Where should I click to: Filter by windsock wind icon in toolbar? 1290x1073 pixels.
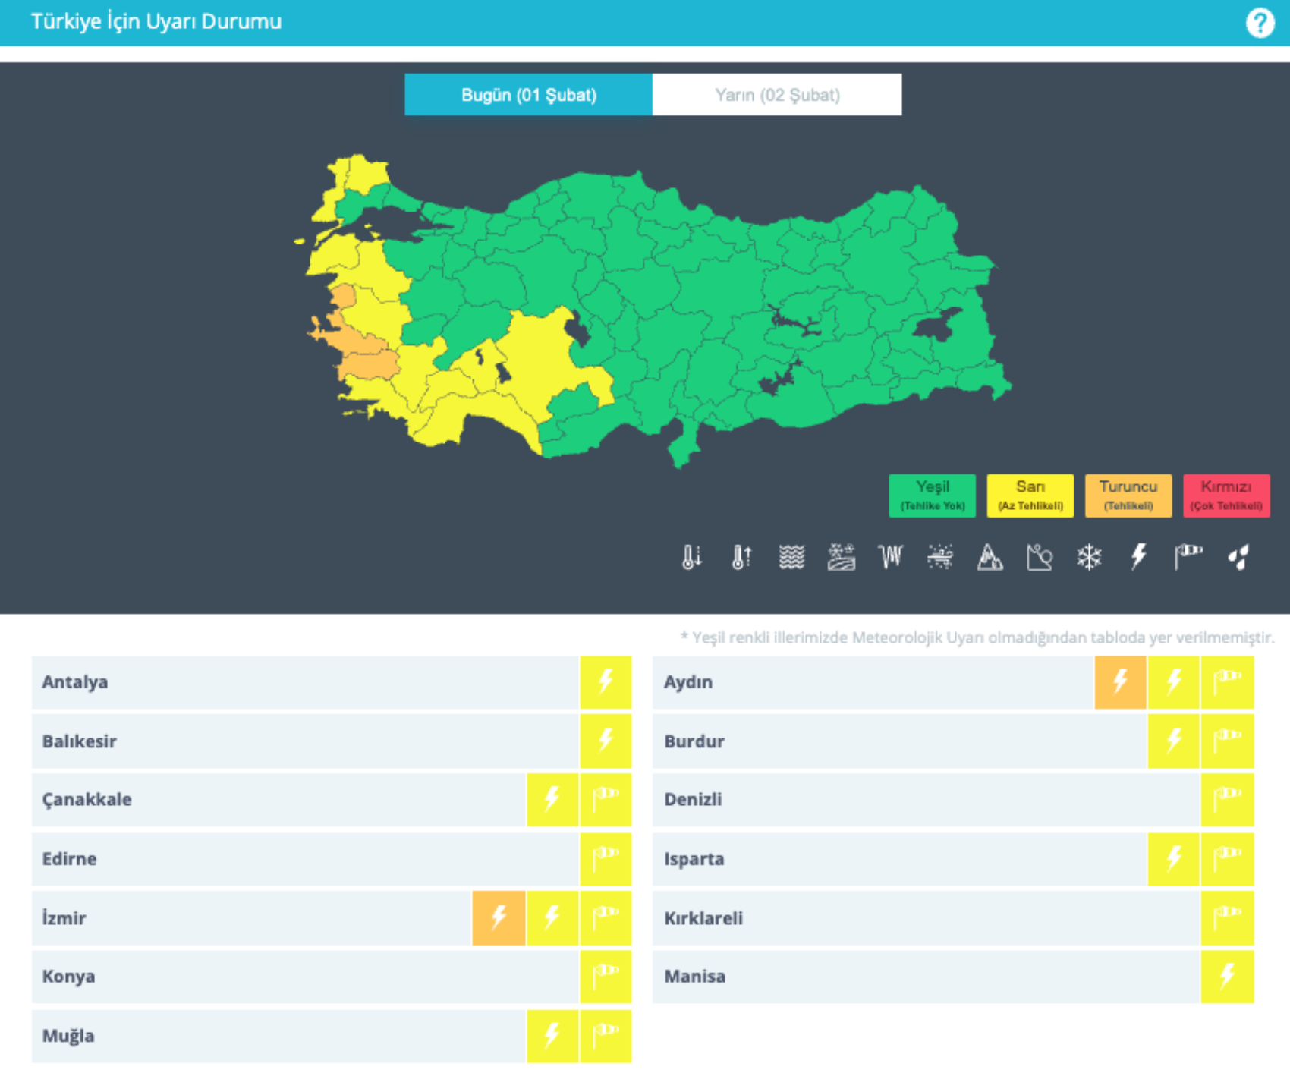pos(1188,557)
